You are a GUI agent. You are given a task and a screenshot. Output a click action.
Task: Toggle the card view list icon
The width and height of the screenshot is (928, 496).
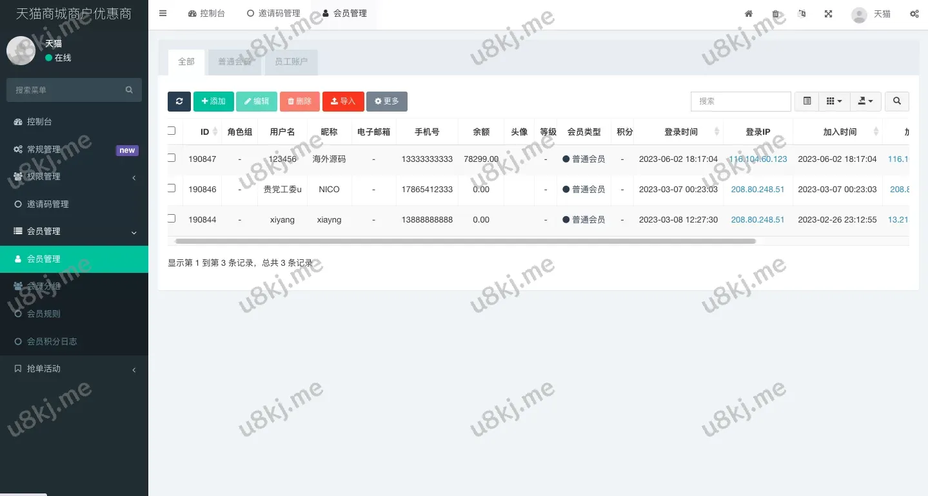click(806, 101)
